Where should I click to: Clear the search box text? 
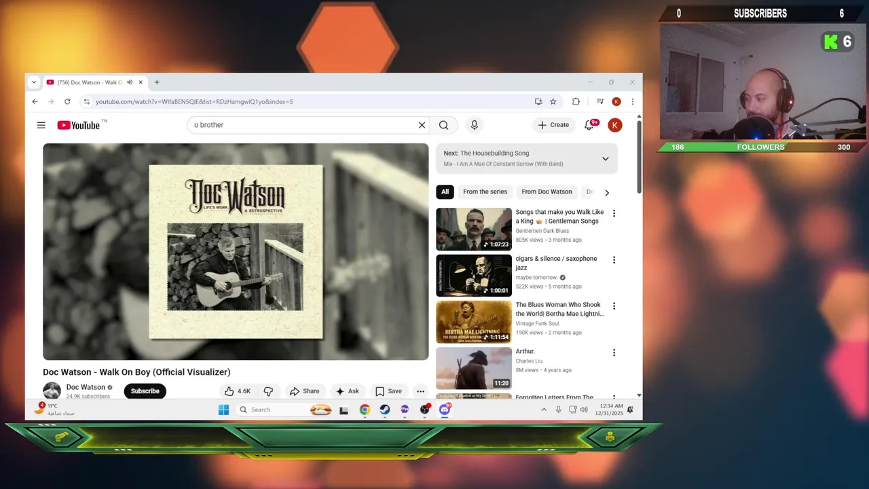pos(422,125)
